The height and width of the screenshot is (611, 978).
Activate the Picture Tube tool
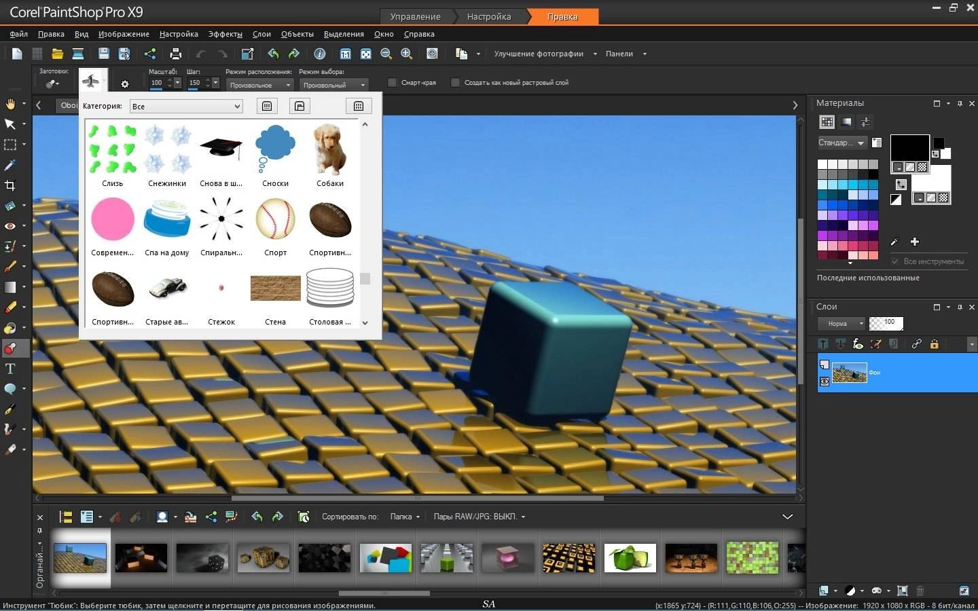[10, 348]
